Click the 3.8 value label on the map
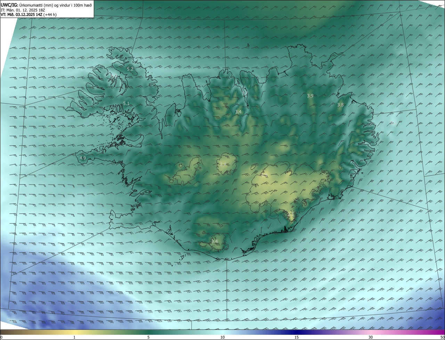This screenshot has width=445, height=340. pyautogui.click(x=340, y=105)
